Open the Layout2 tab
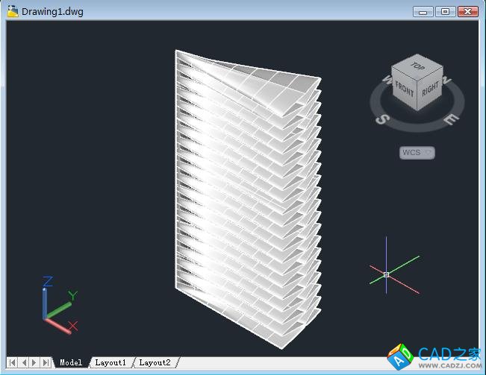The image size is (486, 375). [x=155, y=362]
